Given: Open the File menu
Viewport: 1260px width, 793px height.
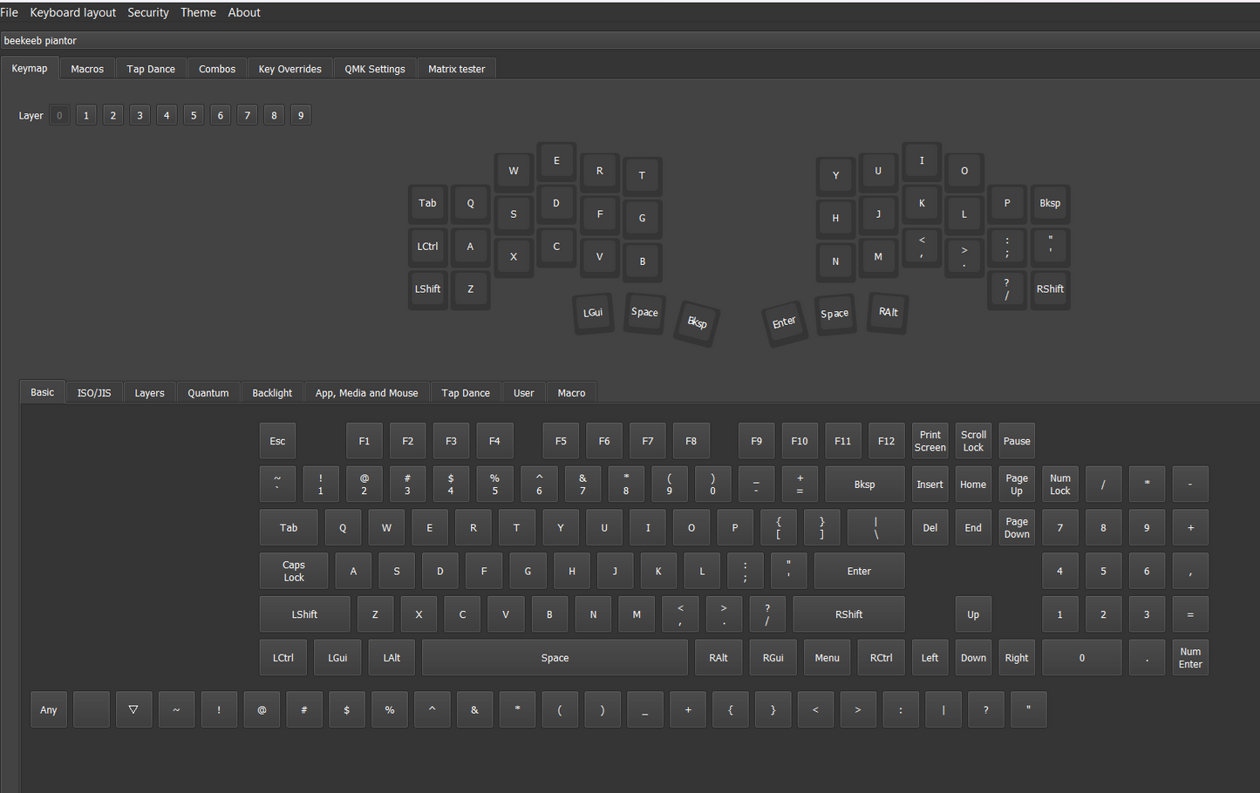Looking at the screenshot, I should [x=9, y=12].
